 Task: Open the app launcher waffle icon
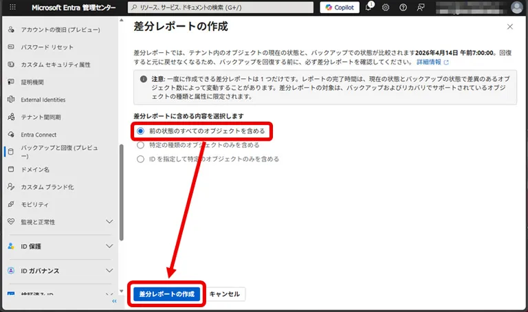(x=12, y=7)
